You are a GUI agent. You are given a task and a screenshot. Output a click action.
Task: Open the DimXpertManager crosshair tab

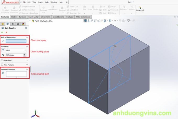pos(18,24)
